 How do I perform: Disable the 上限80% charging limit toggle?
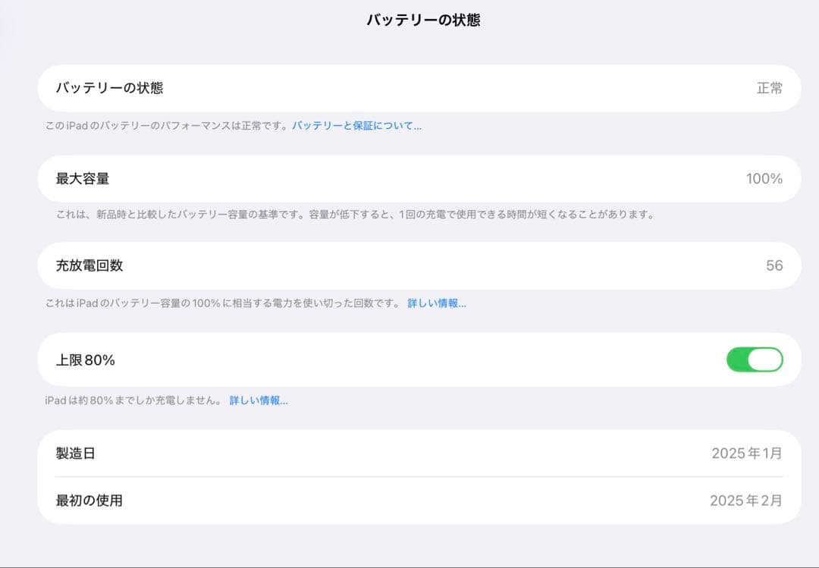756,359
